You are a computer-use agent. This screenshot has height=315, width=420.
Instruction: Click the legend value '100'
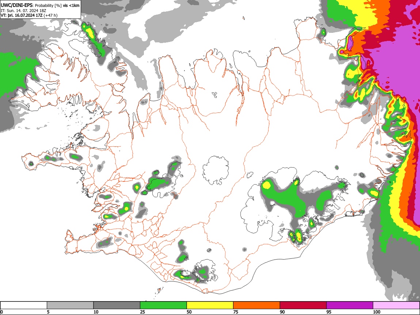click(x=377, y=312)
